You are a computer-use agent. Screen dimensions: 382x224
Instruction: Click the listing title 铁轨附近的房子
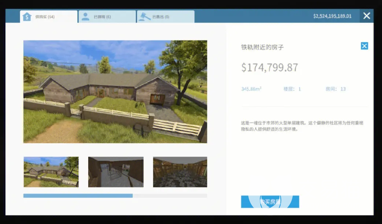tap(262, 47)
